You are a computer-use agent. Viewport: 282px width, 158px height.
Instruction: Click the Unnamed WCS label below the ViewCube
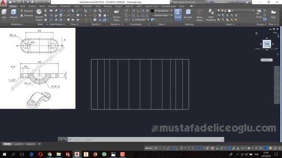[x=267, y=60]
